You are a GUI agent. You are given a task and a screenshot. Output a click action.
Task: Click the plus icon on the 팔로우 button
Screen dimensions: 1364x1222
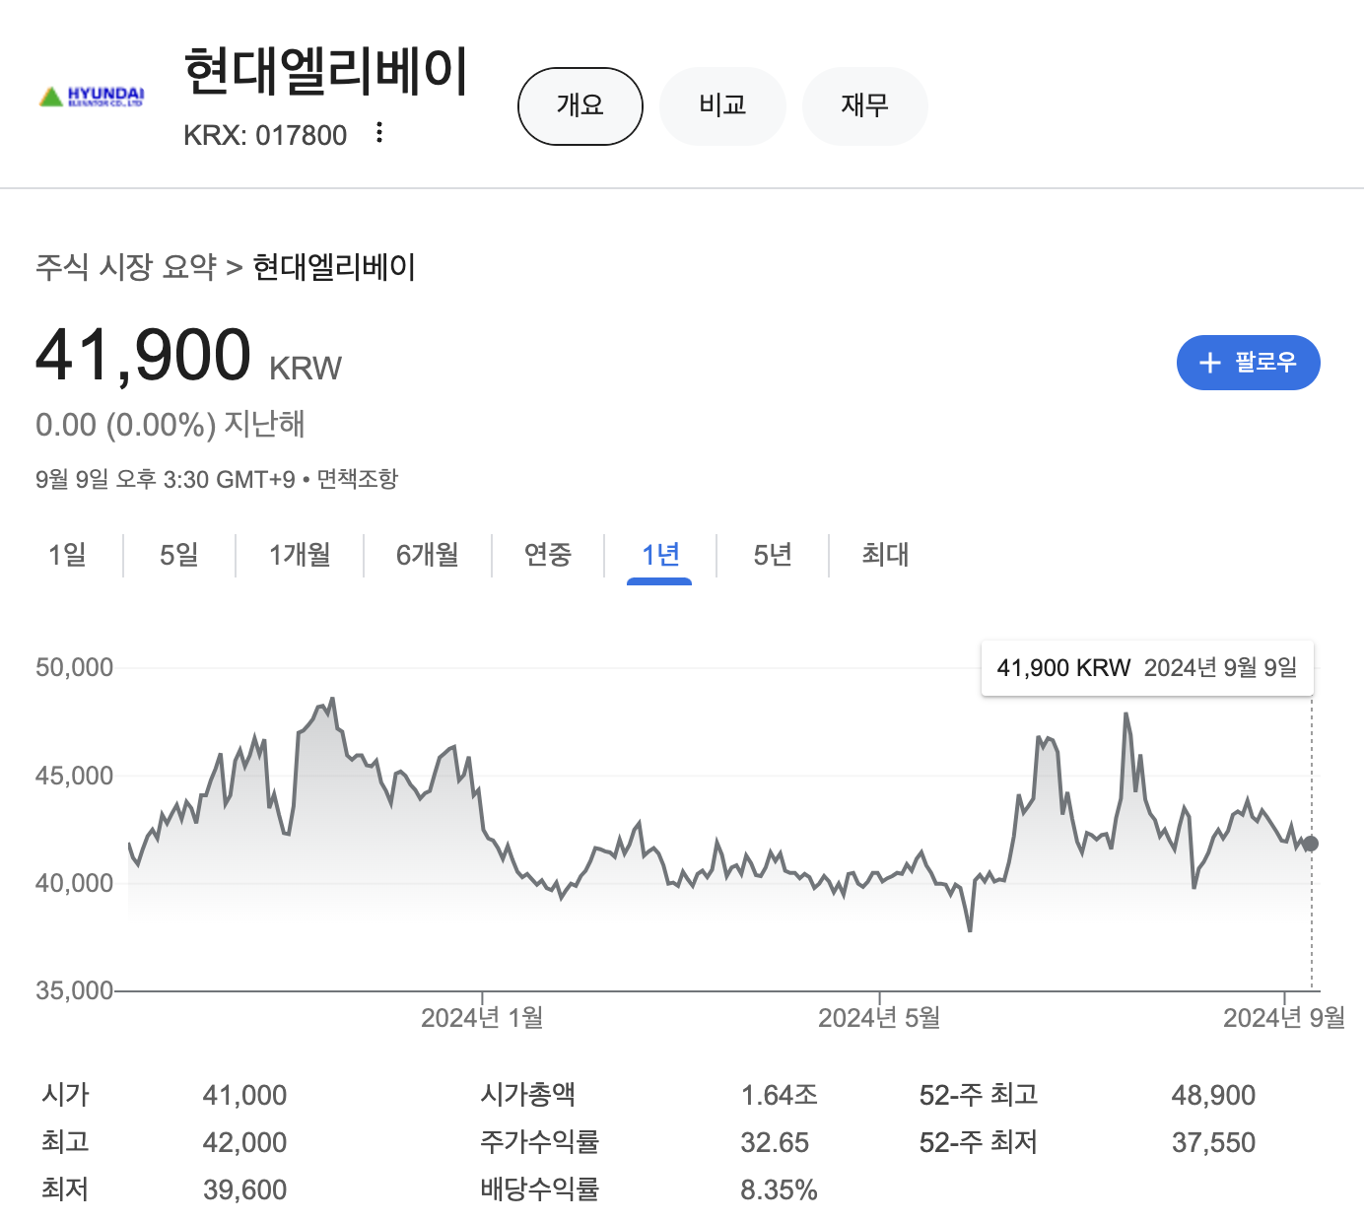[1209, 363]
